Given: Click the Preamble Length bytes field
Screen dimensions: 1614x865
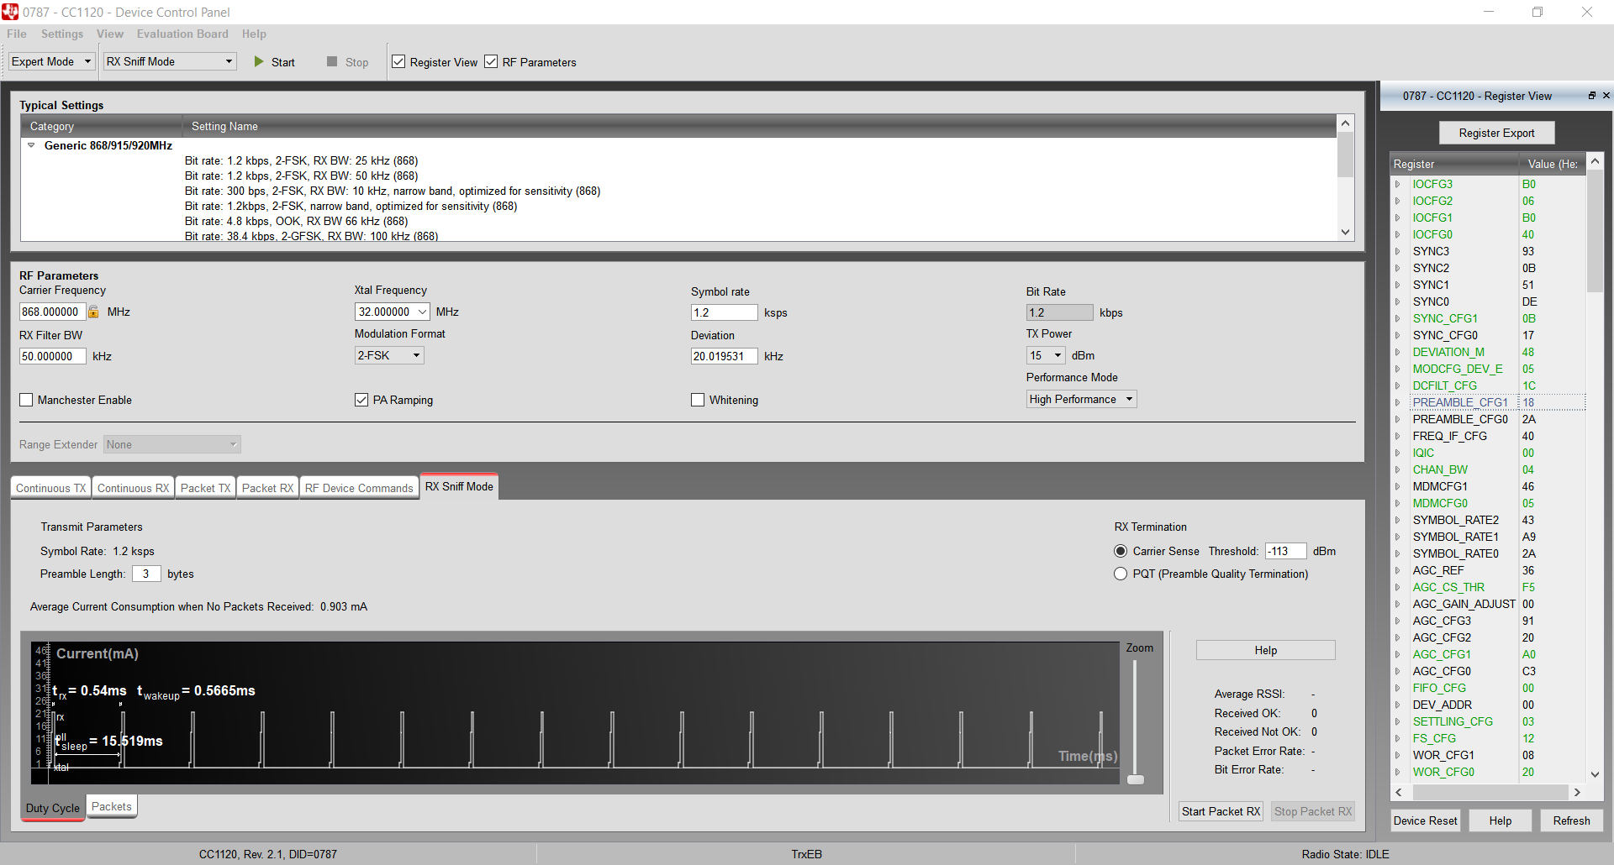Looking at the screenshot, I should click(x=146, y=574).
